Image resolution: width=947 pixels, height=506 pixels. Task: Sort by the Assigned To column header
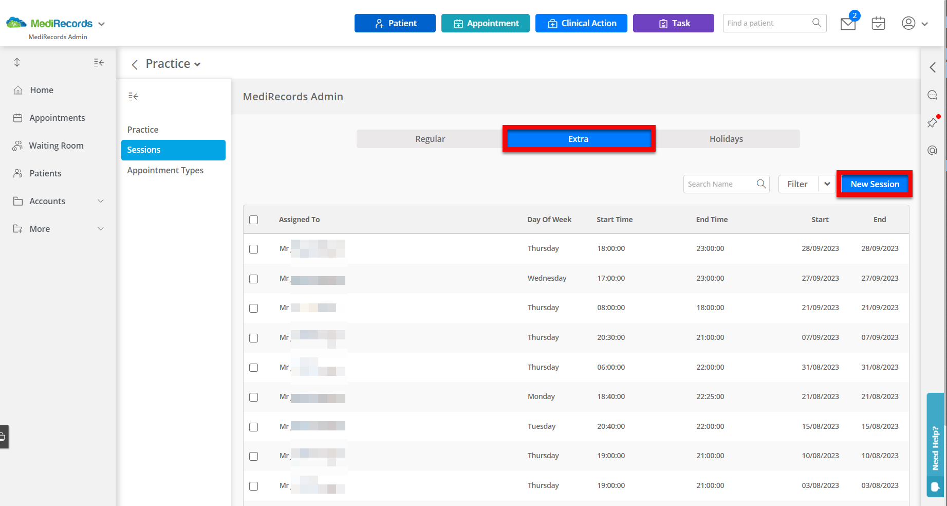click(299, 220)
